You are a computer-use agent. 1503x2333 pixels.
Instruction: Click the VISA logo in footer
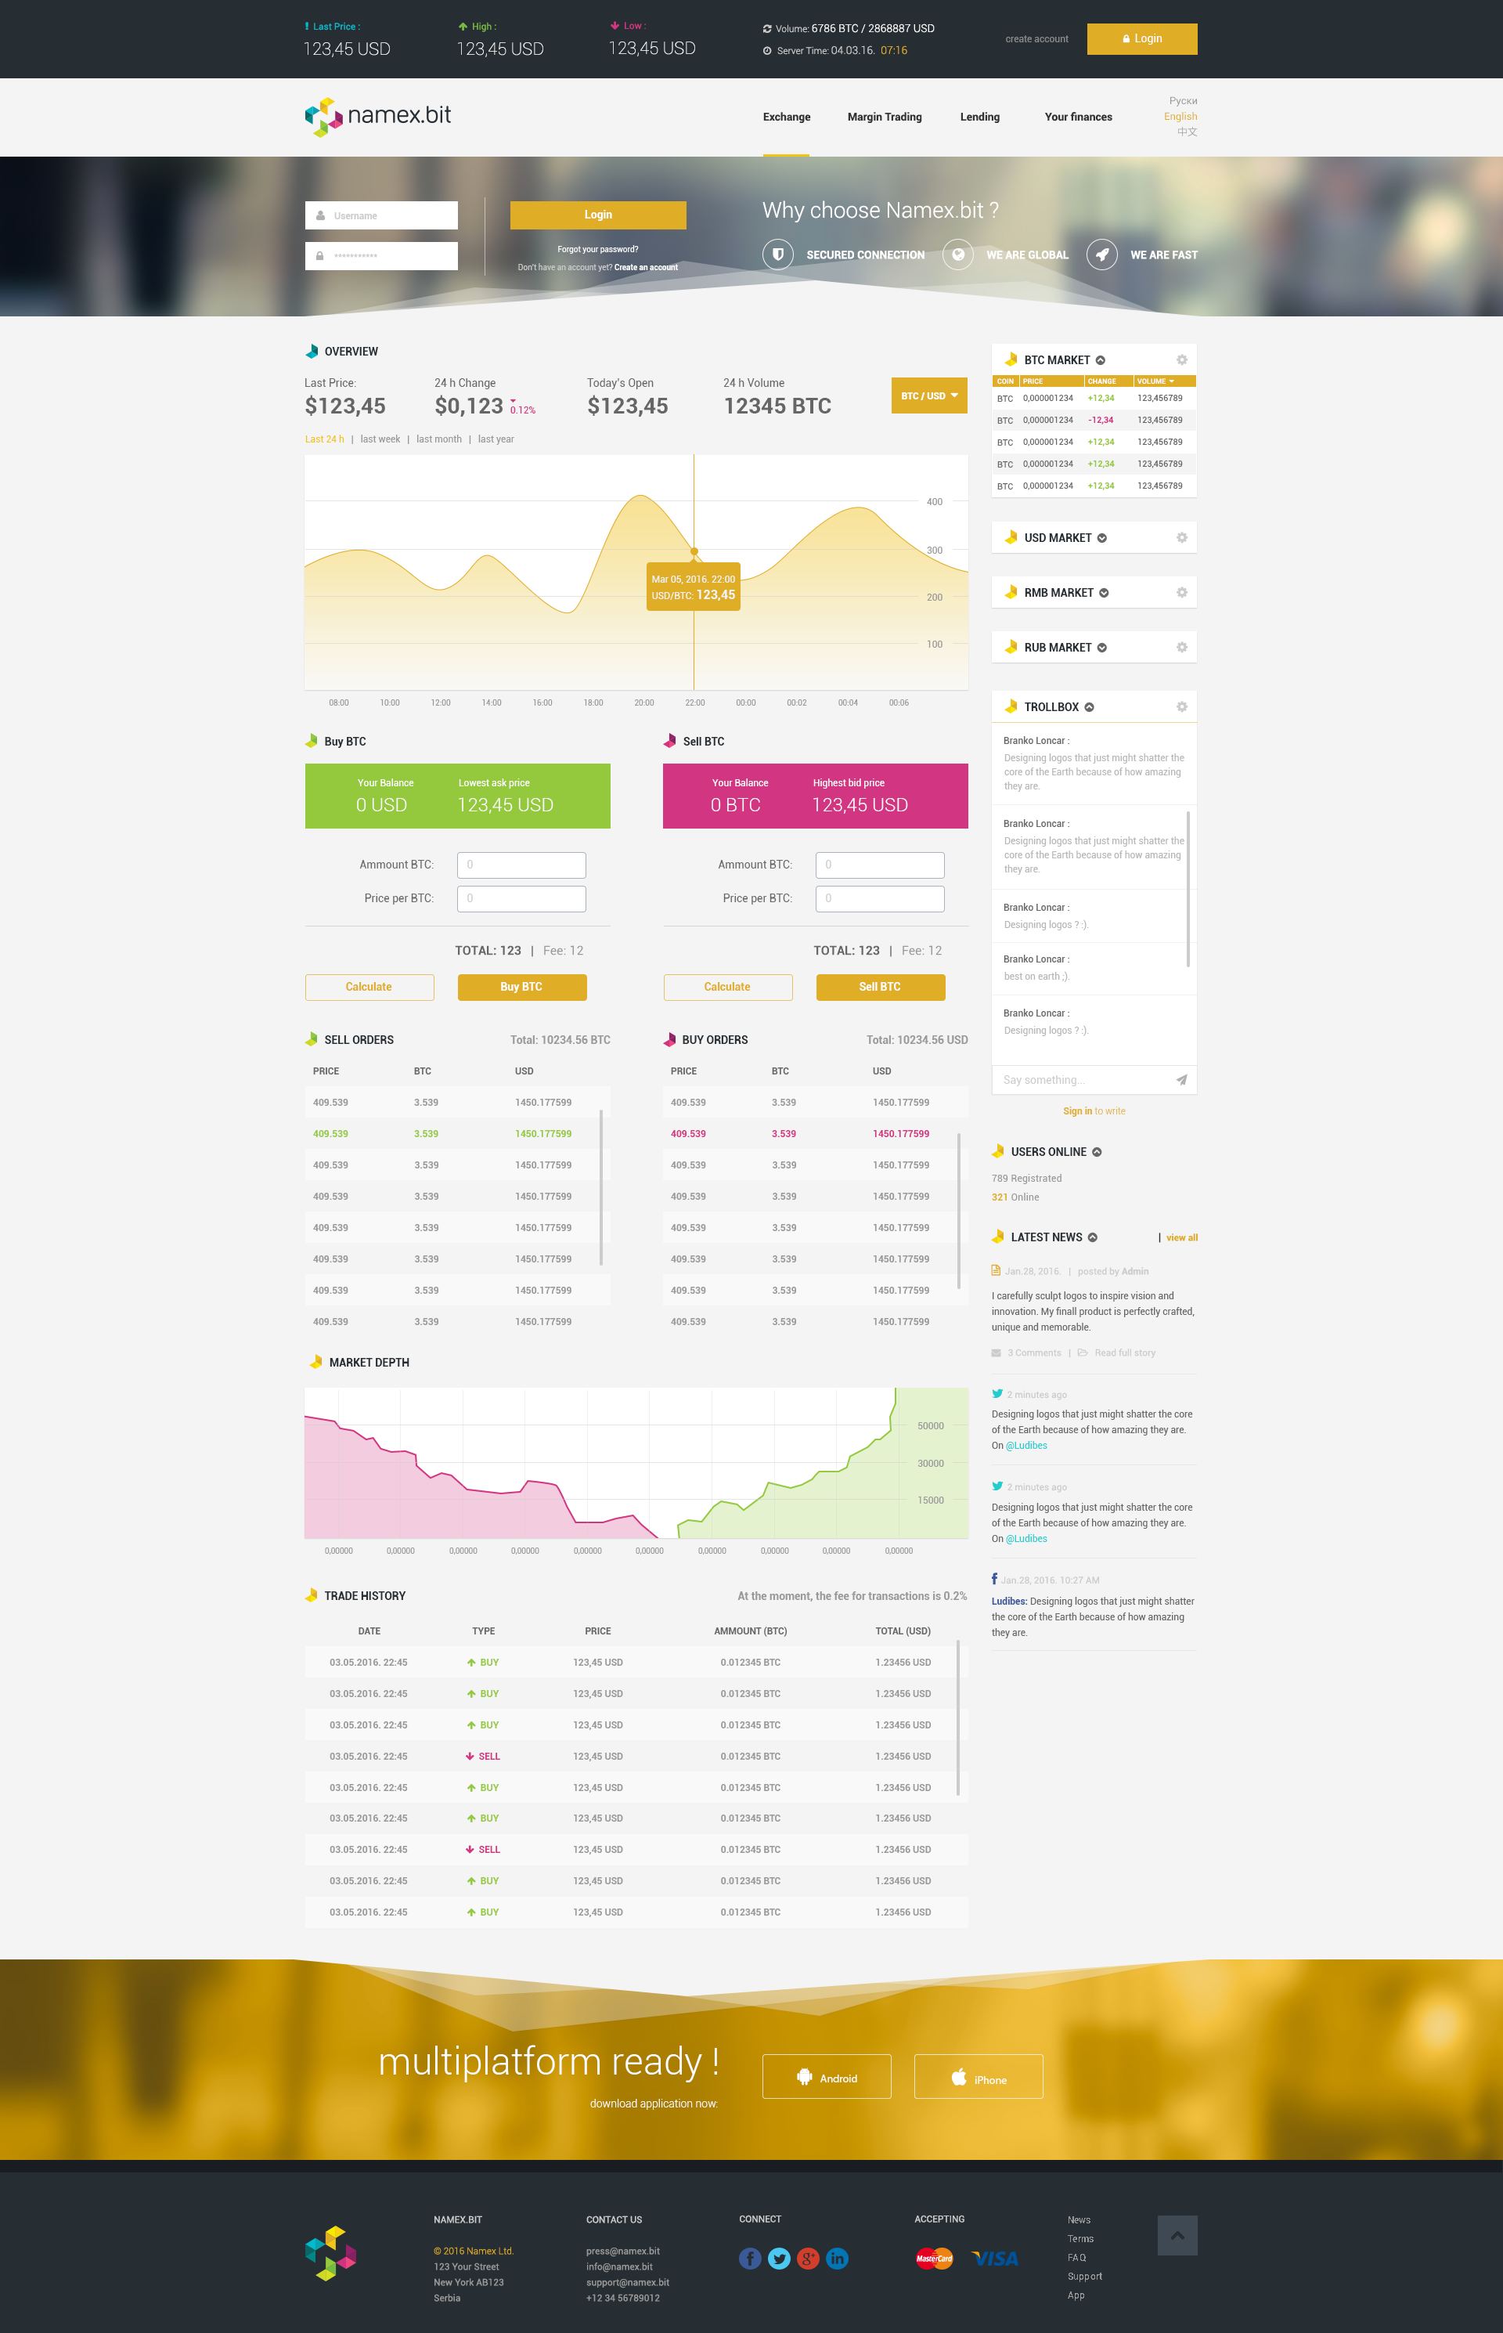coord(996,2259)
